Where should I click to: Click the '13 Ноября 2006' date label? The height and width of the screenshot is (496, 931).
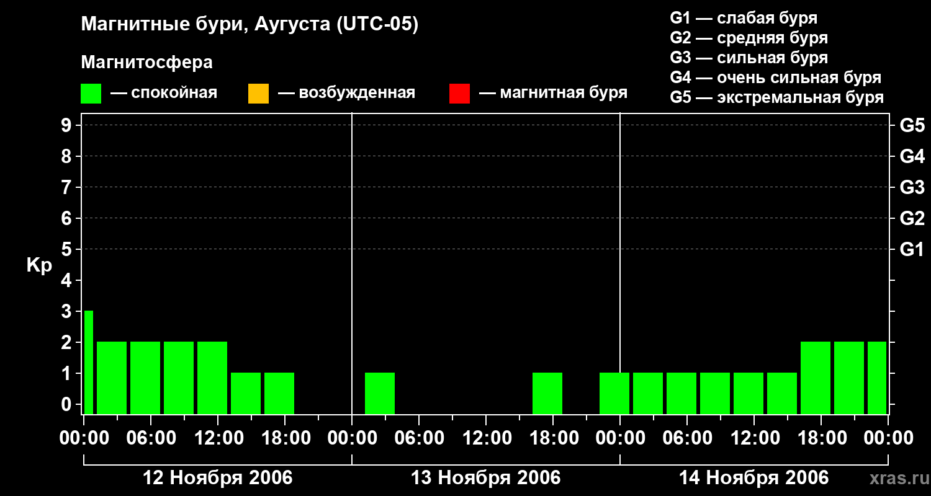(x=486, y=478)
